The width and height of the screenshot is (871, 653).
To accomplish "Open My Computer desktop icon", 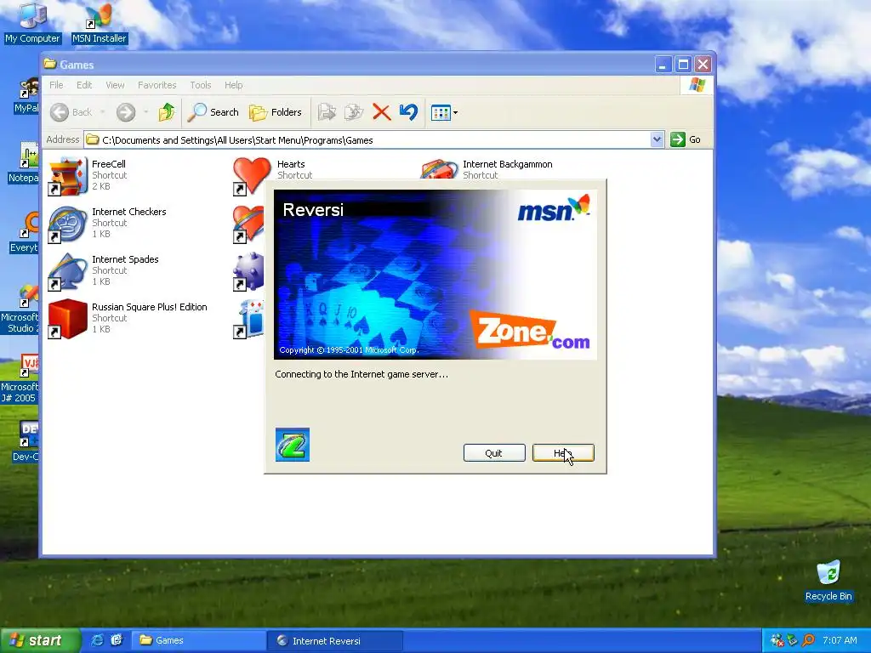I will (32, 23).
